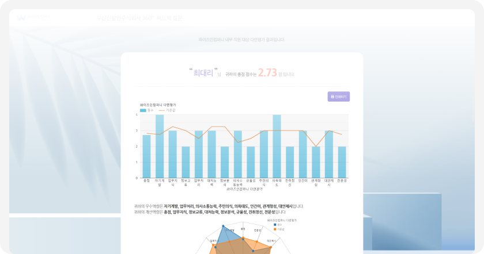This screenshot has width=484, height=254.
Task: Click the 총점 bar in the chart
Action: click(146, 156)
